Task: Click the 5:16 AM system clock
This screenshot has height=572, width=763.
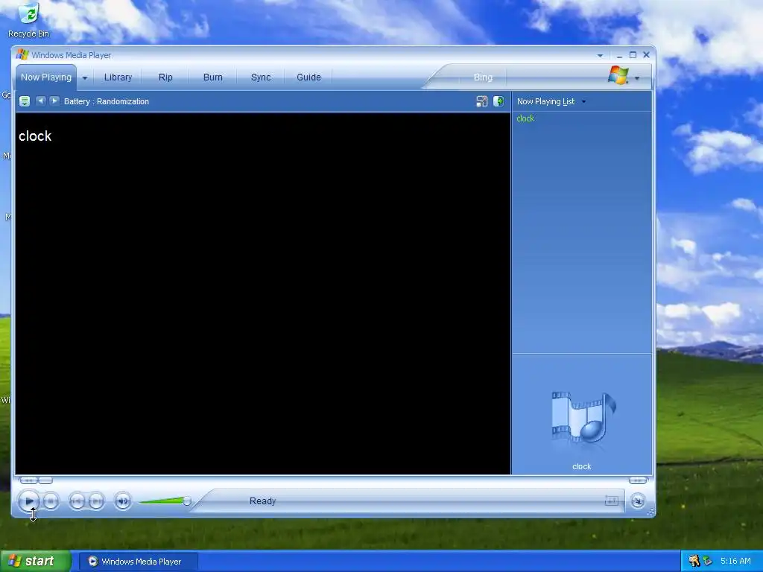Action: pos(735,561)
